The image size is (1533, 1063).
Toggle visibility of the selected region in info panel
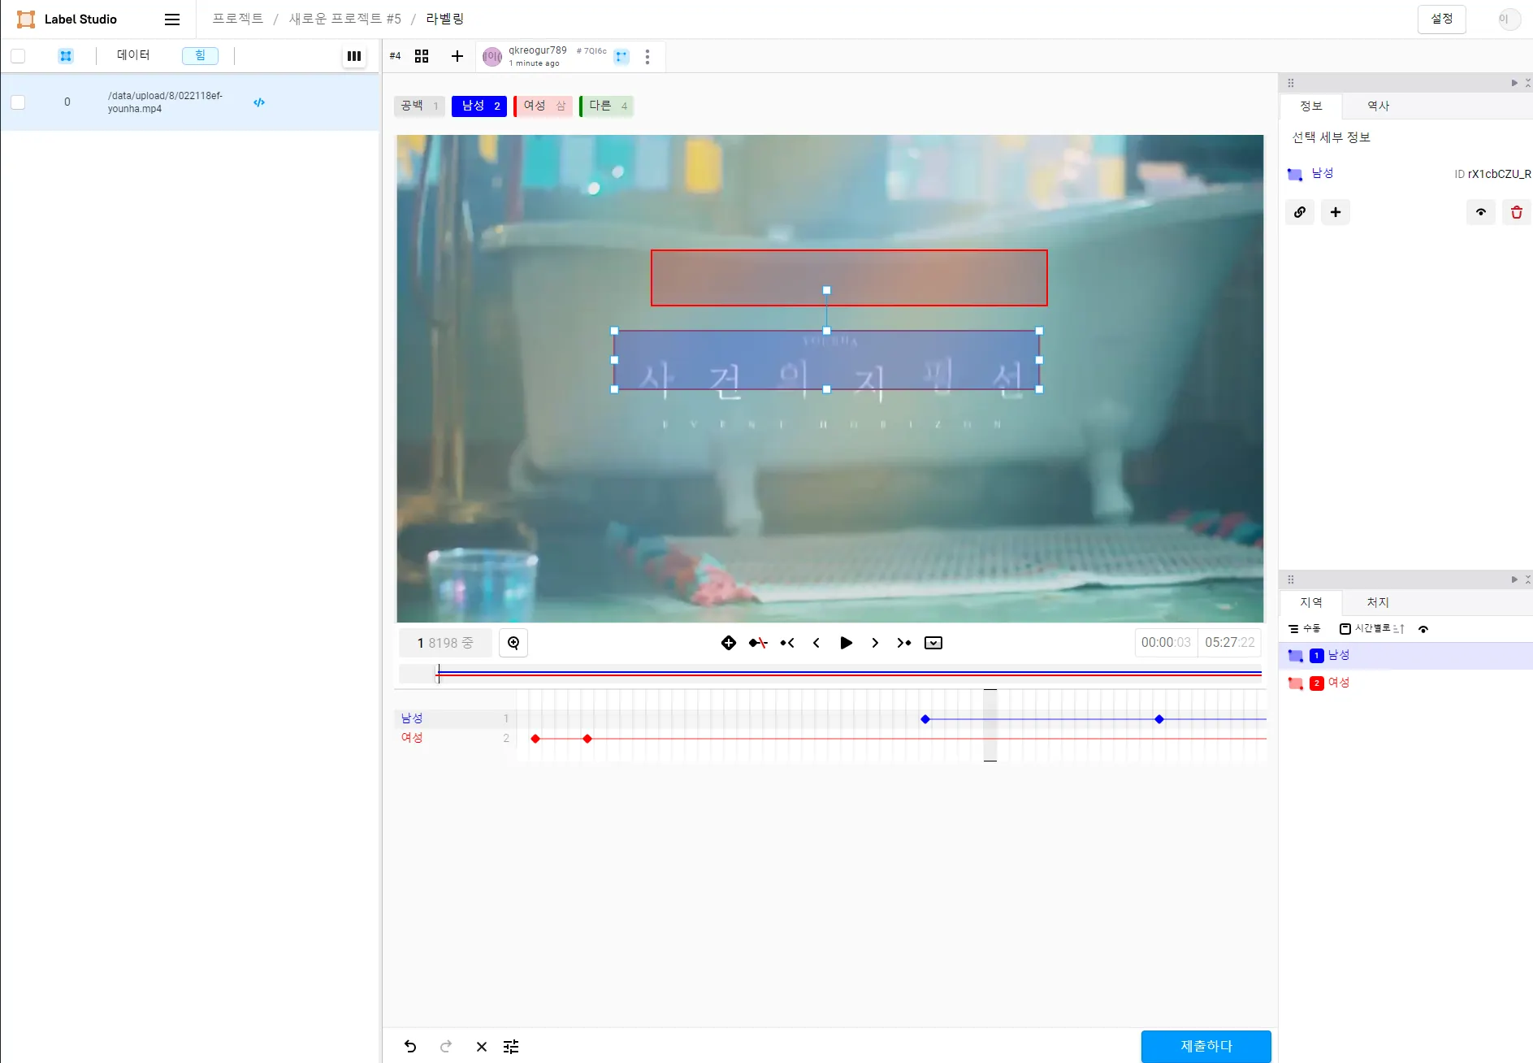click(x=1481, y=212)
